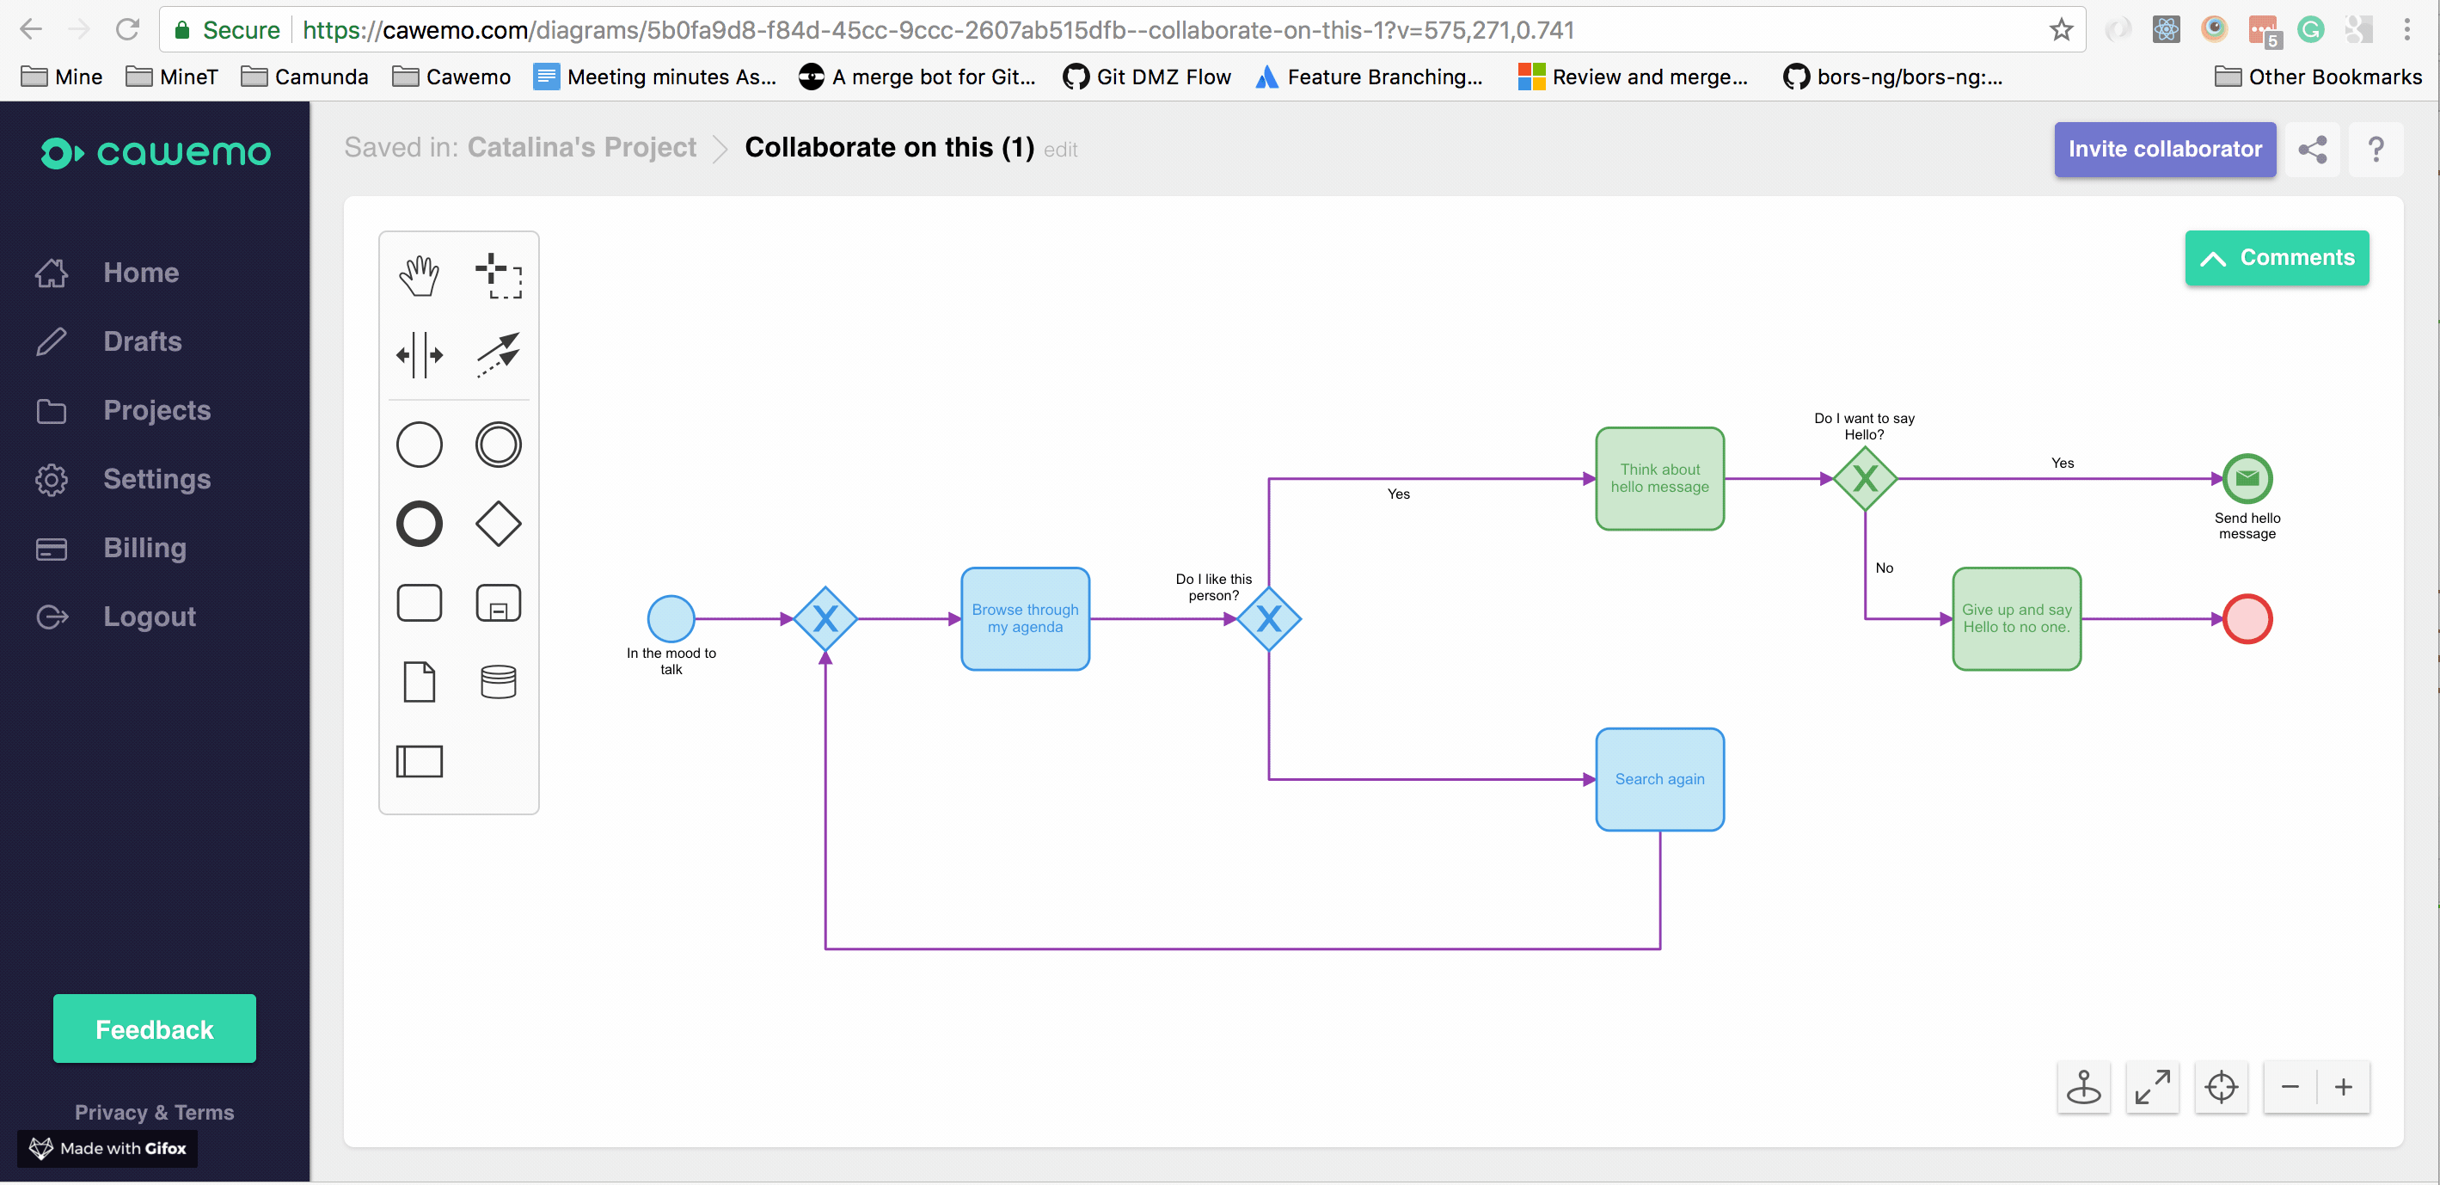Open the Camunda bookmark

[x=304, y=77]
